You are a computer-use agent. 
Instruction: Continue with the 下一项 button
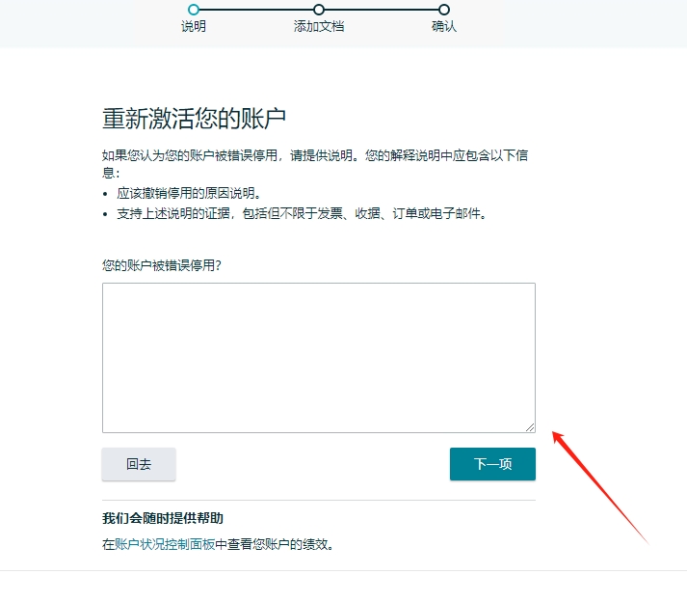point(492,464)
